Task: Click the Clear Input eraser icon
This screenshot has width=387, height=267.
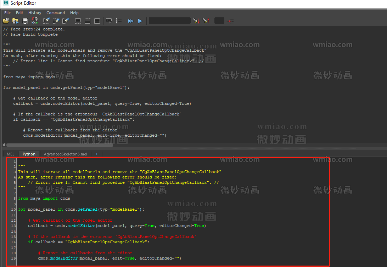Action: (56, 21)
